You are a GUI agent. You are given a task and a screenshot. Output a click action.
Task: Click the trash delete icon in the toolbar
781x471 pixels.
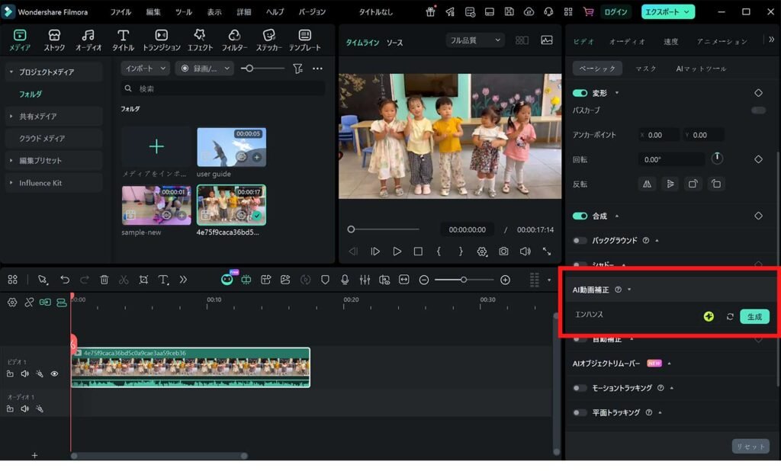103,280
